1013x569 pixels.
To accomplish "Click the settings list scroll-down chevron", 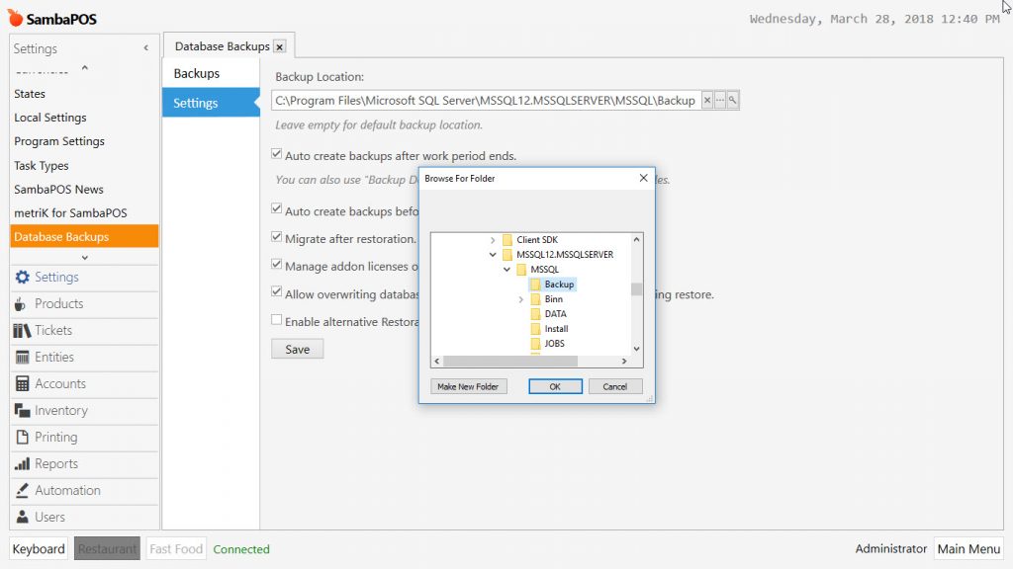I will (85, 258).
